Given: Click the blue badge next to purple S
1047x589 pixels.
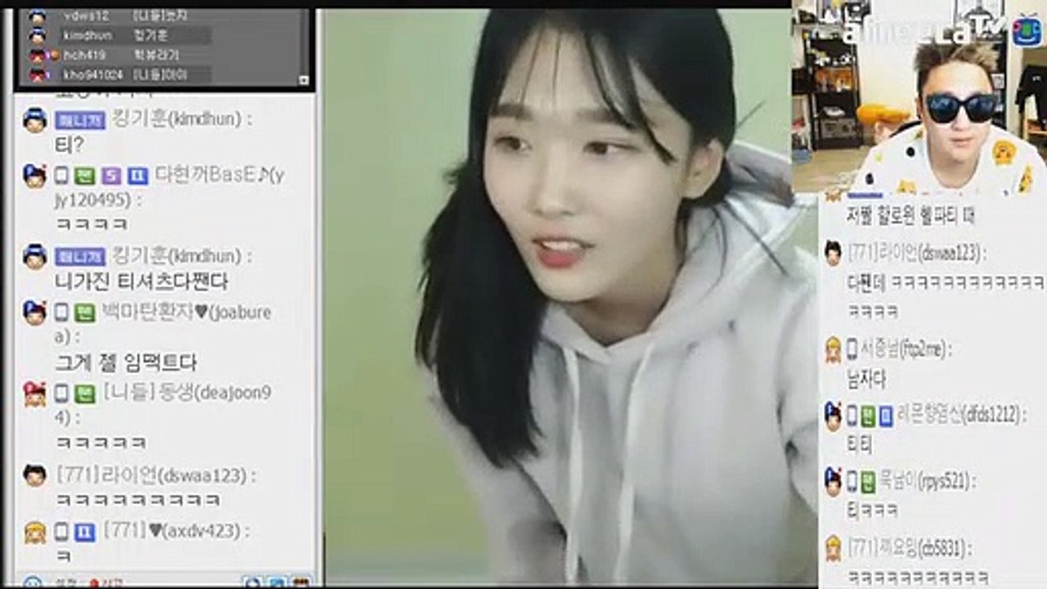Looking at the screenshot, I should tap(137, 175).
